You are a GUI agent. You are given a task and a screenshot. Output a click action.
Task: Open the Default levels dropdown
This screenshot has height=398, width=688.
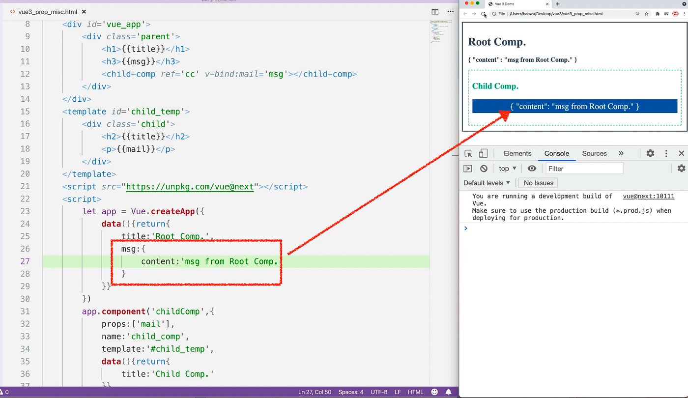(x=487, y=183)
